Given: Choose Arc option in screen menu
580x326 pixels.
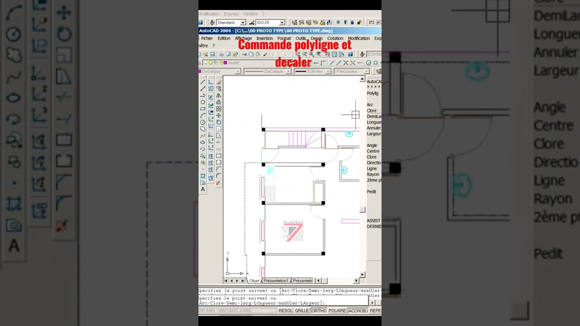Looking at the screenshot, I should tap(370, 105).
